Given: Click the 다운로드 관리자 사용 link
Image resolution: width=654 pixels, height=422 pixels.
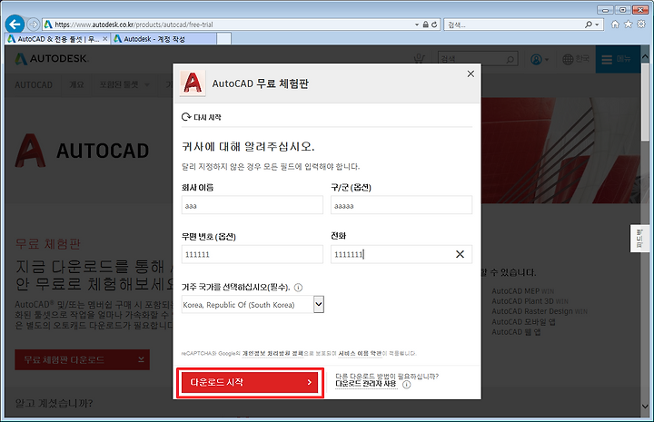Looking at the screenshot, I should [x=366, y=384].
